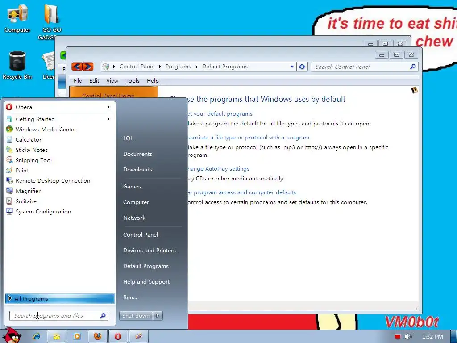Open the View menu
457x343 pixels.
pos(112,81)
